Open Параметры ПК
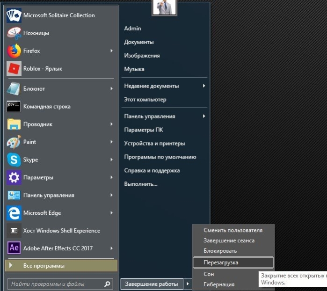 [x=144, y=130]
